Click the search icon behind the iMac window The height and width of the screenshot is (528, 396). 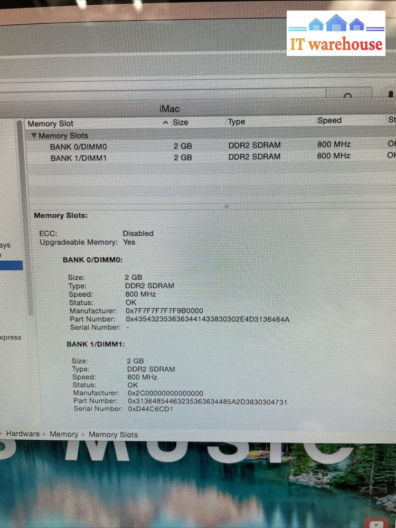click(347, 97)
